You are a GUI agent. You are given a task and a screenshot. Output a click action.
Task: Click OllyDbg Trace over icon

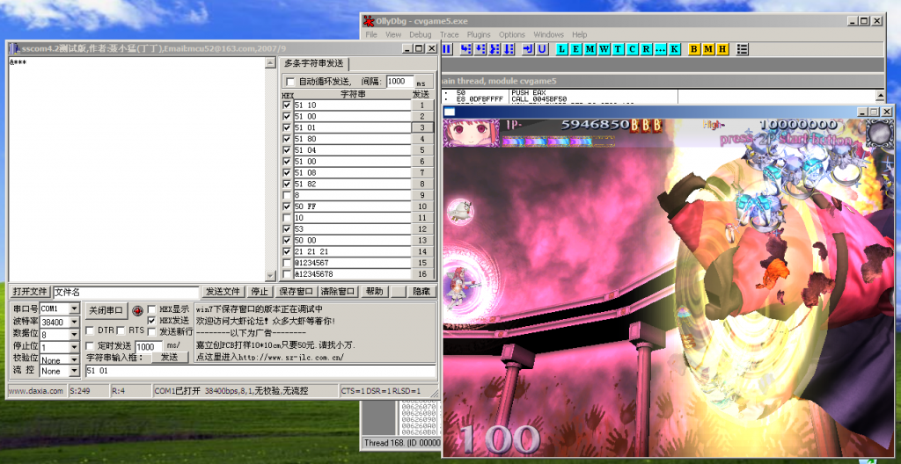(509, 49)
